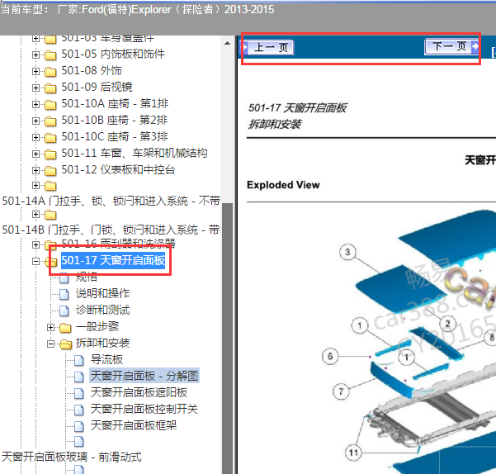Click folder icon of 501-12 仪表板和中控台

(50, 171)
